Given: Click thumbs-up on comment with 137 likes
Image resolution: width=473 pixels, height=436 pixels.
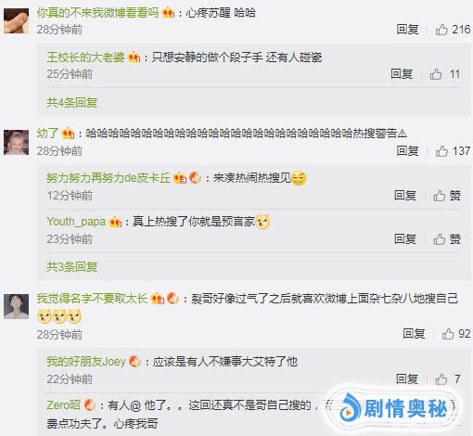Looking at the screenshot, I should (x=441, y=151).
